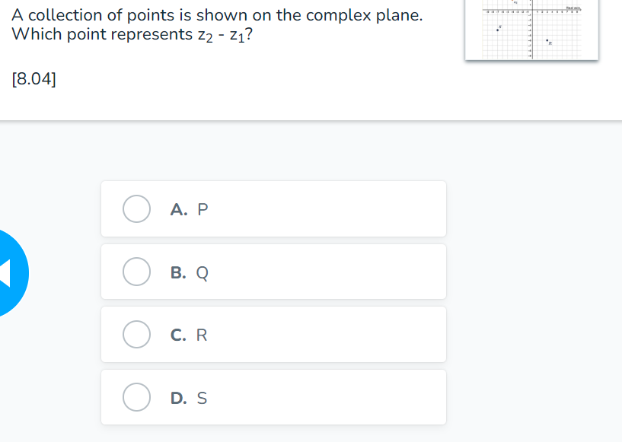
Task: Click point R on the complex plane
Action: point(547,40)
